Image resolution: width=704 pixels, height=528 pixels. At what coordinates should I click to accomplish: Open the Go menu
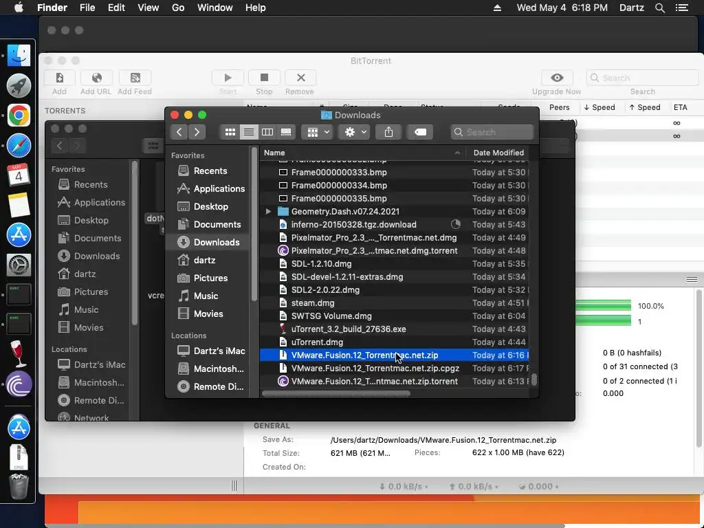pyautogui.click(x=178, y=8)
